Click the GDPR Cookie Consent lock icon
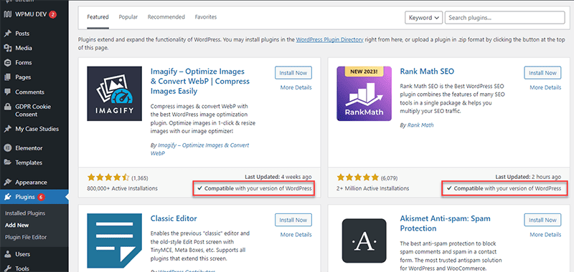 coord(7,107)
